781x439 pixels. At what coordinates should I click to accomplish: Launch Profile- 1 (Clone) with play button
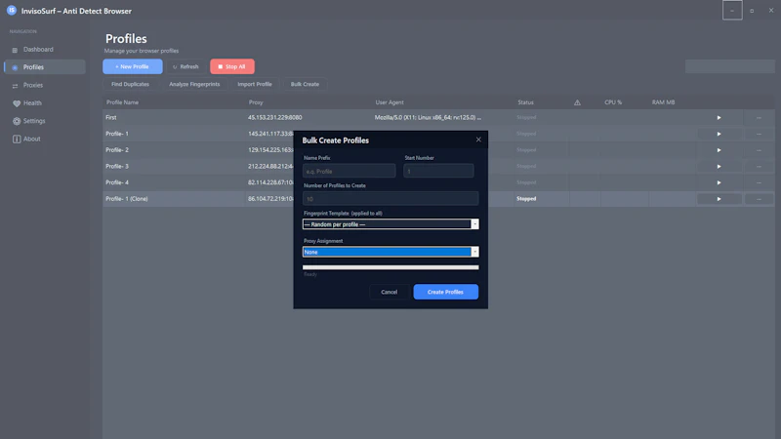point(719,199)
